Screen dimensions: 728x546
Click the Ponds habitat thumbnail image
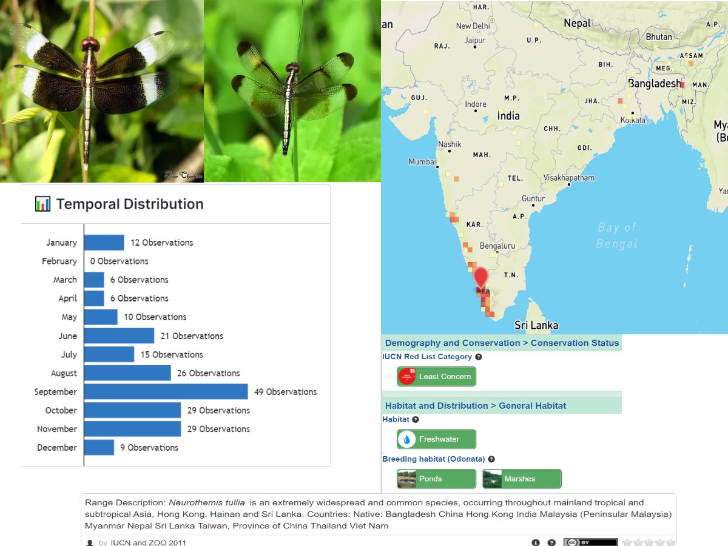[x=406, y=479]
